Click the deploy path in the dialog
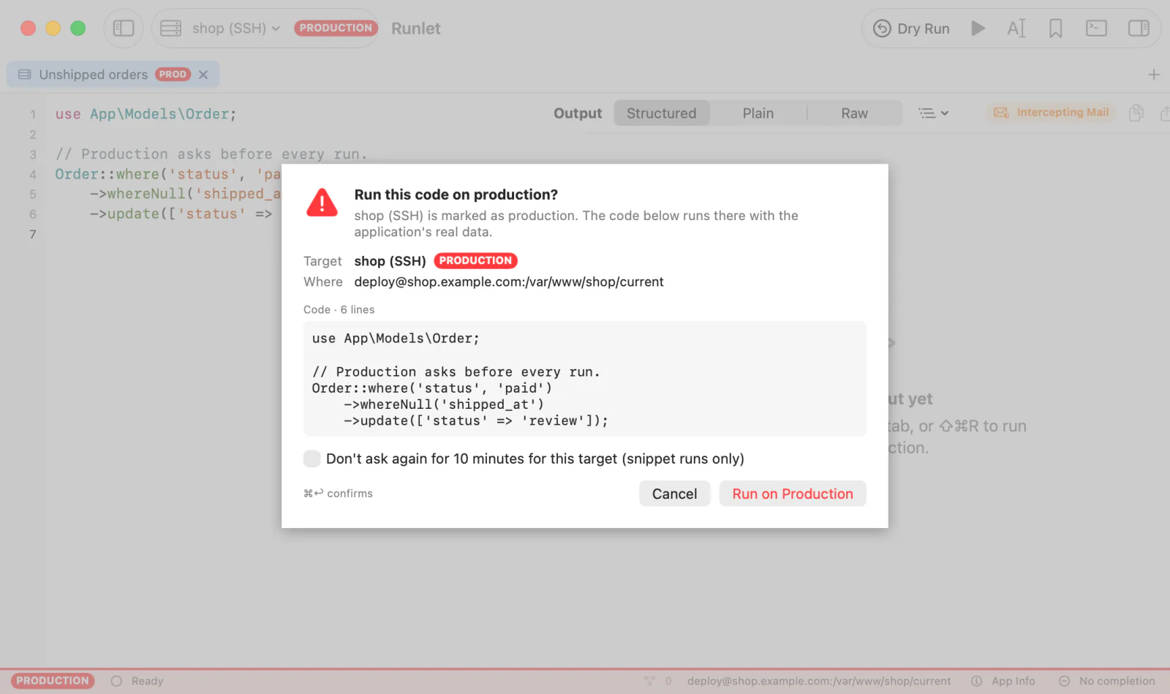Viewport: 1170px width, 694px height. click(509, 282)
